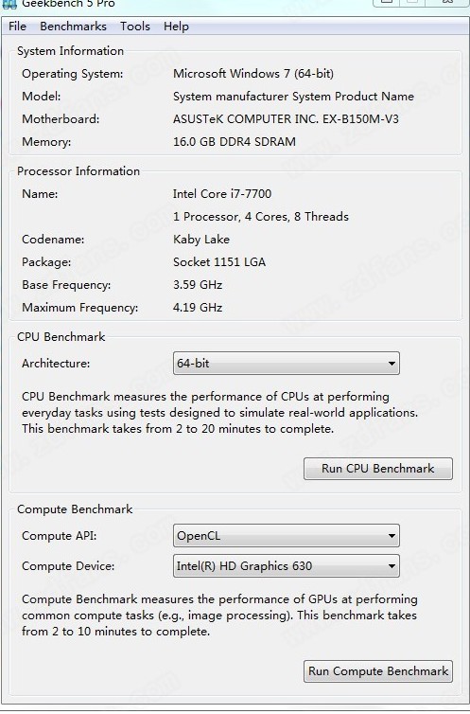Open the Help menu
Viewport: 470px width, 714px height.
pyautogui.click(x=176, y=27)
